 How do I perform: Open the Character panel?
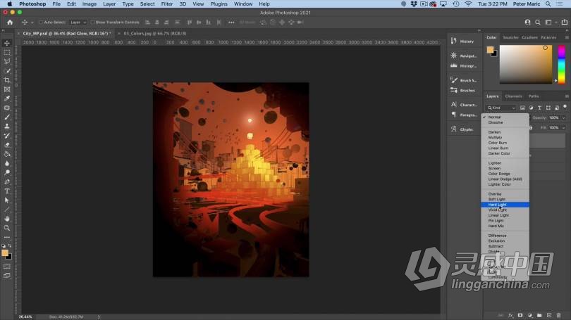coord(463,105)
